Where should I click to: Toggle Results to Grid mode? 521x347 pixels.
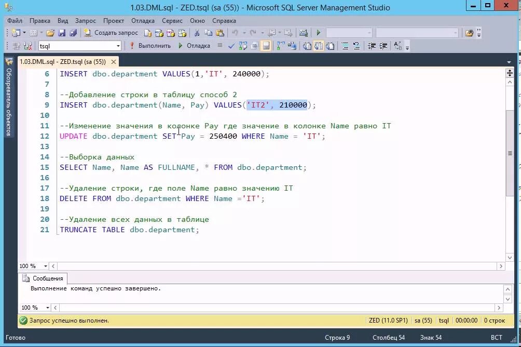point(319,46)
